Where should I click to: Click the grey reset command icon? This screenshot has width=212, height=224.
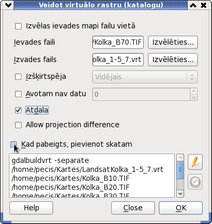pyautogui.click(x=195, y=182)
